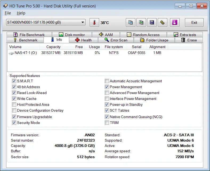This screenshot has height=171, width=210.
Task: Click the 3815317 MB capacity cell
Action: (x=51, y=53)
